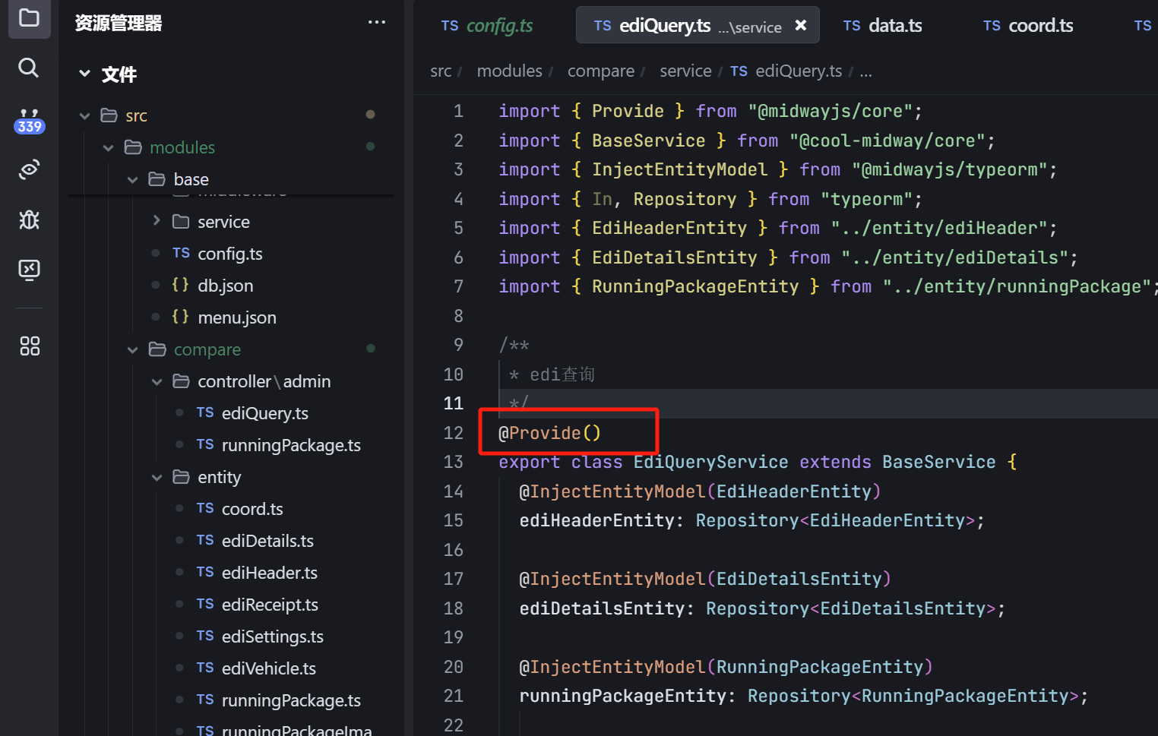This screenshot has width=1158, height=736.
Task: Switch to the data.ts tab
Action: 882,26
